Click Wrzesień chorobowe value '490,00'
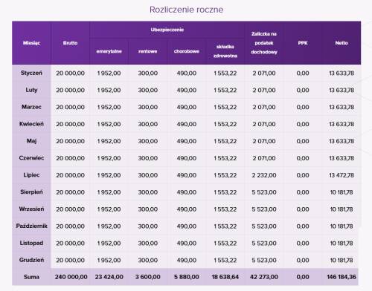This screenshot has width=372, height=291. (x=187, y=209)
